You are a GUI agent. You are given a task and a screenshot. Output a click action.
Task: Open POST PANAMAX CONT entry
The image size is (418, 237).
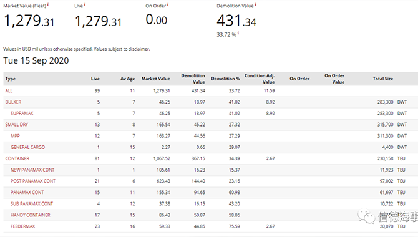coord(33,181)
